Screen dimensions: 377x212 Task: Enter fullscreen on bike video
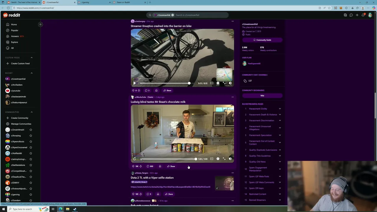coord(224,83)
